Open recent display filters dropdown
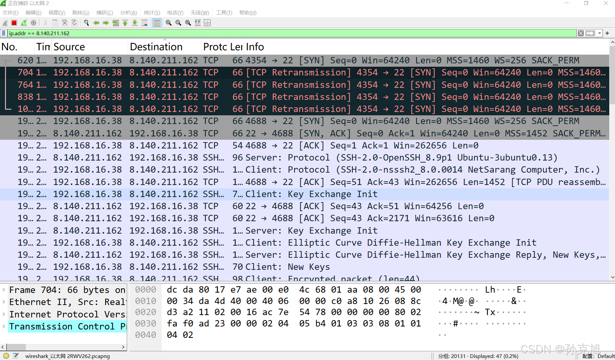615x360 pixels. [x=600, y=33]
